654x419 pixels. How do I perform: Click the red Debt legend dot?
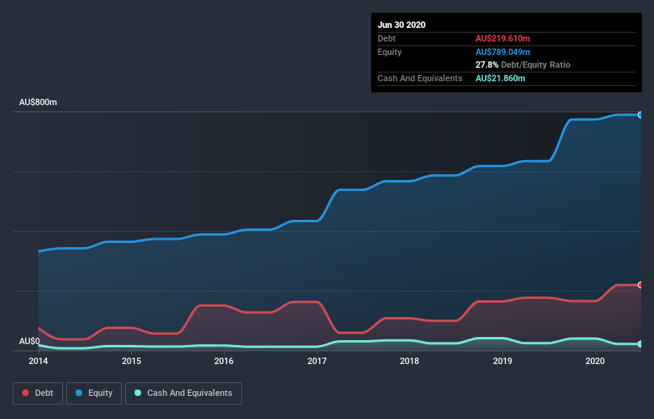tap(25, 393)
